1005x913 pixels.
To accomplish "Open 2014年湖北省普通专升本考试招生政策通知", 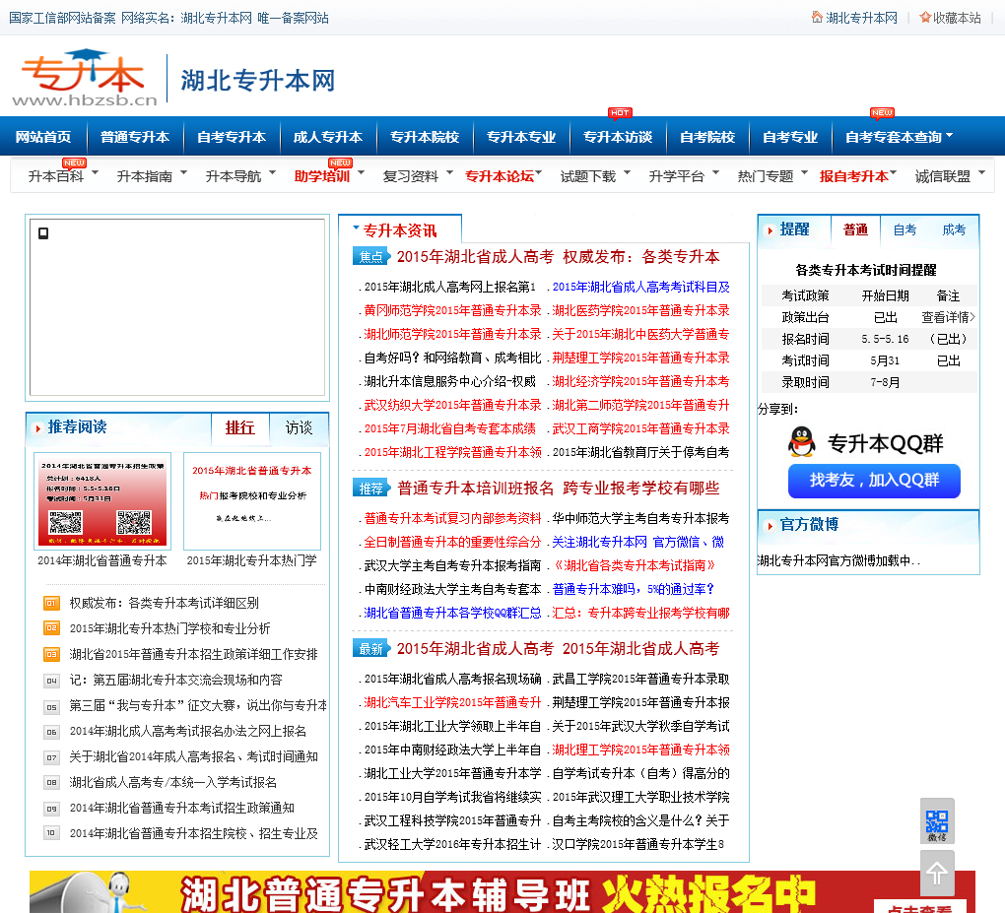I will pos(182,808).
